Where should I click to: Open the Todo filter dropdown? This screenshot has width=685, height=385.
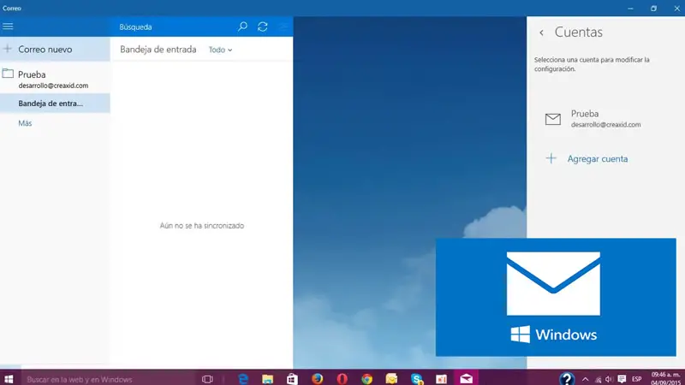pos(220,50)
